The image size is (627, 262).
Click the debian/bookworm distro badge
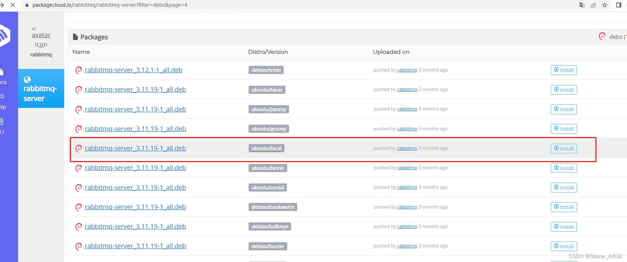point(273,207)
